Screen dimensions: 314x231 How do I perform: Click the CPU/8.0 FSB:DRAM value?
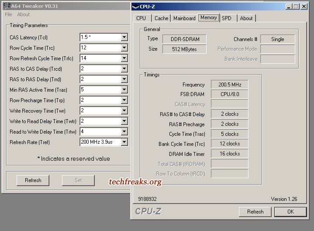(x=230, y=94)
